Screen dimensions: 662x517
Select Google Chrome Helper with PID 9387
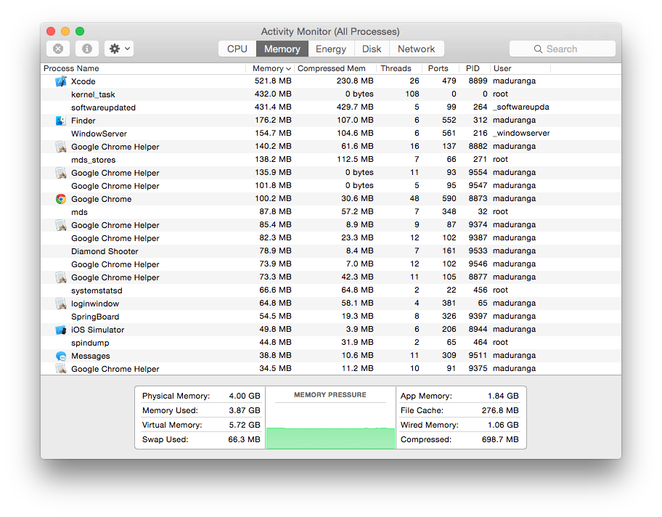331,238
